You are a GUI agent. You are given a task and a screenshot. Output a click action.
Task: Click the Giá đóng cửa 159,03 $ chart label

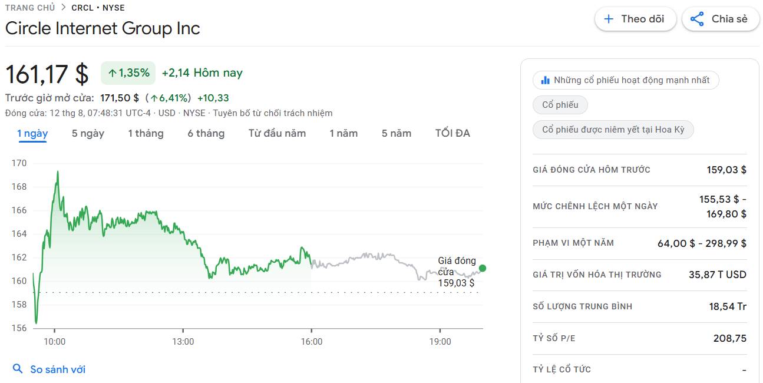tap(457, 272)
